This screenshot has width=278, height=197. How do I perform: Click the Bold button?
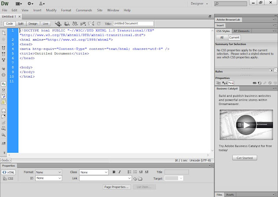tap(114, 172)
